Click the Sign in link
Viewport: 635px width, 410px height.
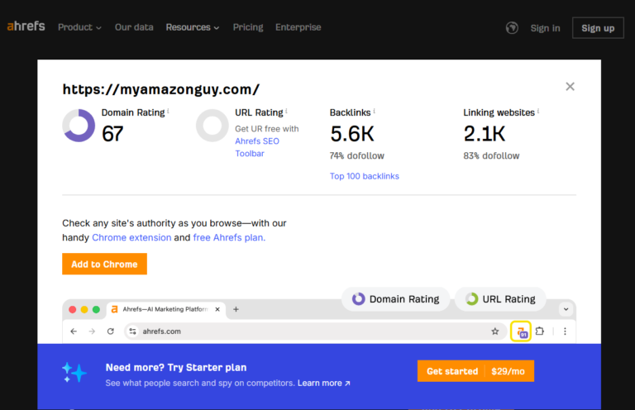click(545, 28)
